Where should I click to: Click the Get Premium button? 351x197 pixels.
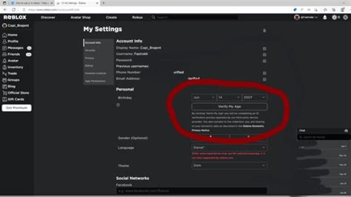click(17, 108)
